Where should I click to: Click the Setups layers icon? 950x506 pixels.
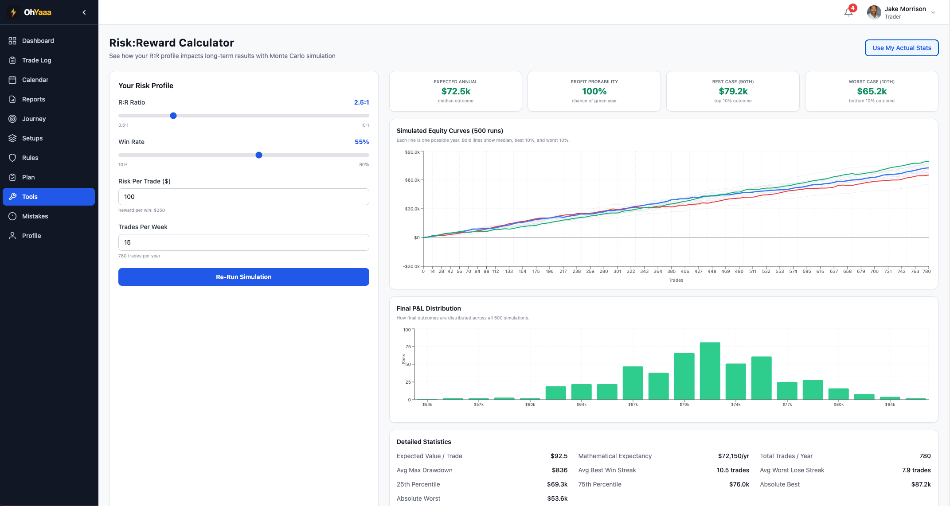coord(12,138)
